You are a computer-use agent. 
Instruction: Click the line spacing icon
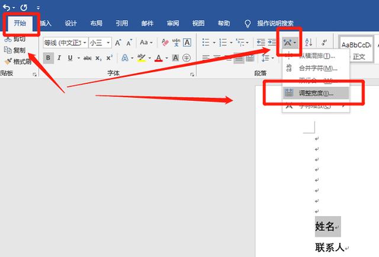pos(265,58)
